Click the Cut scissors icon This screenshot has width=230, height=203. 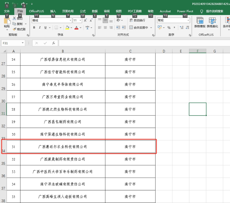(x=14, y=18)
